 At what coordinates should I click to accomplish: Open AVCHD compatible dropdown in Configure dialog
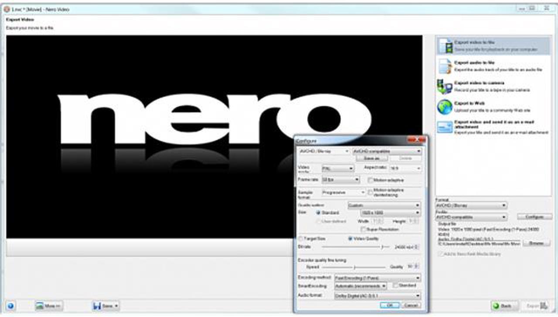387,151
